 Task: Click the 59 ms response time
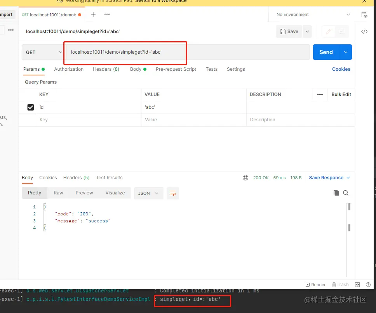[x=279, y=178]
